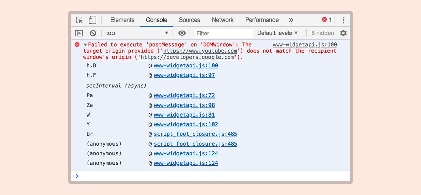Image resolution: width=421 pixels, height=195 pixels.
Task: Click the 6 hidden messages label
Action: pos(322,33)
